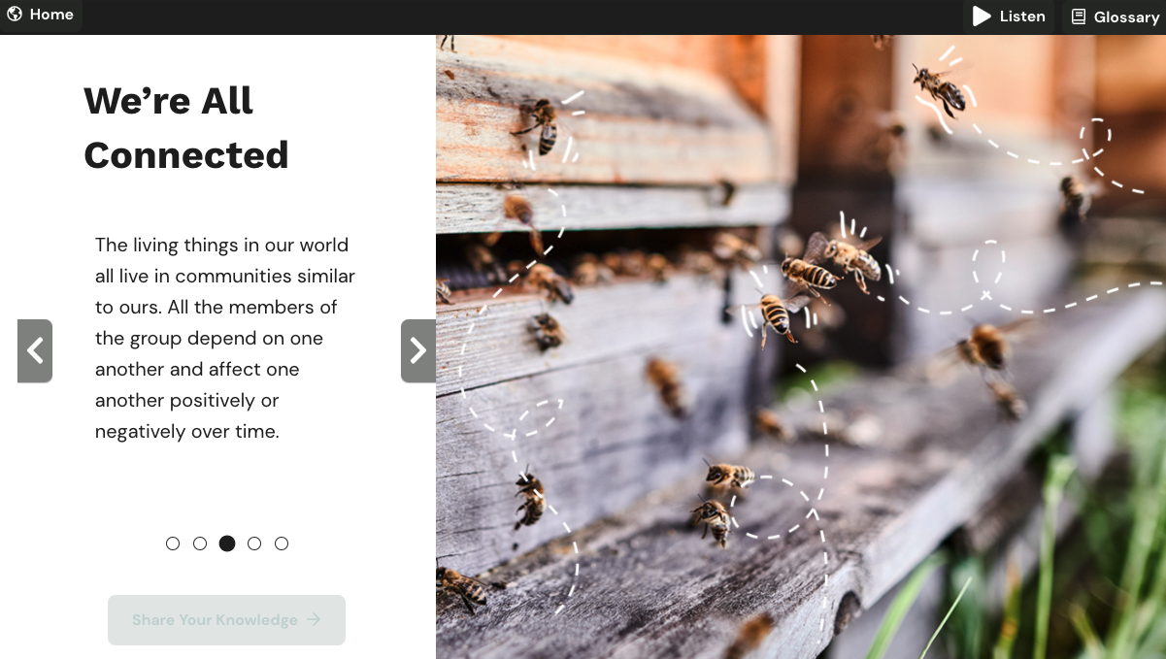Screen dimensions: 1166x659
Task: Jump to the fourth slide dot
Action: pyautogui.click(x=254, y=544)
